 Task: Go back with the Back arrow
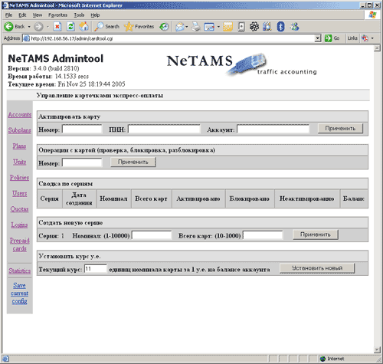(x=14, y=27)
